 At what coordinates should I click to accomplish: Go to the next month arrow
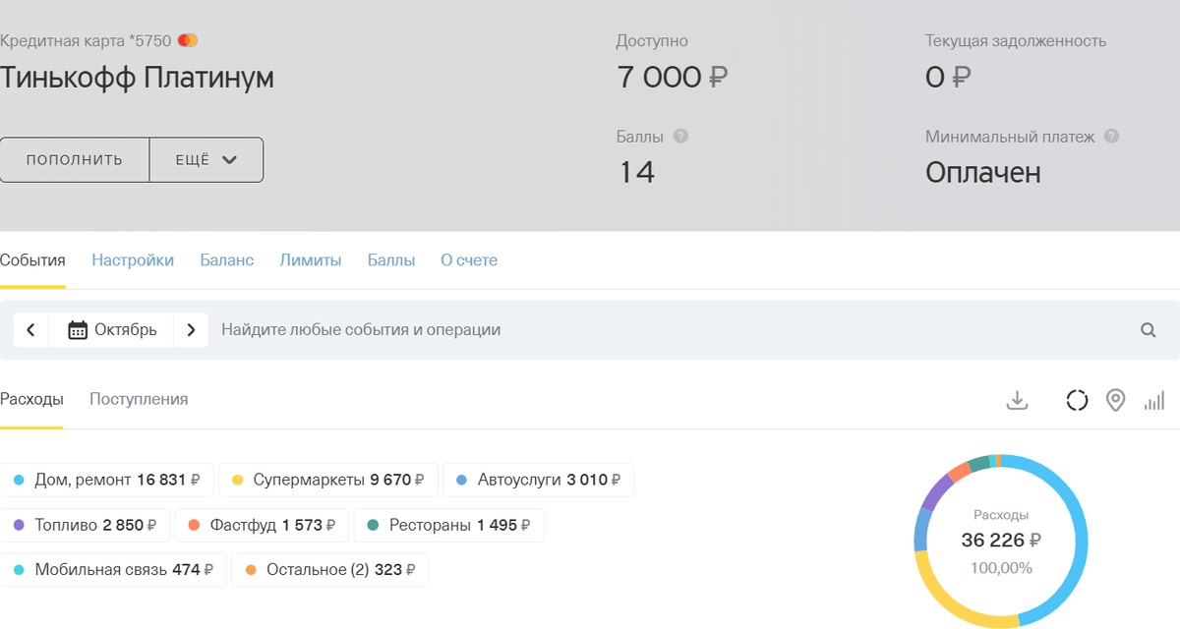(191, 330)
